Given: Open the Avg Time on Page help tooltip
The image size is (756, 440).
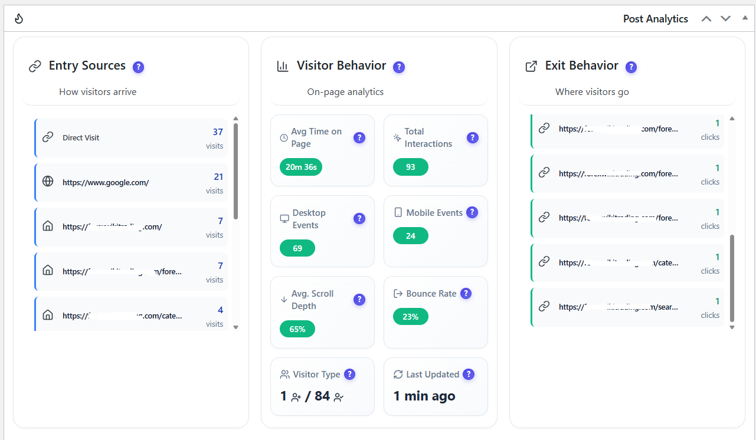Looking at the screenshot, I should [x=359, y=138].
